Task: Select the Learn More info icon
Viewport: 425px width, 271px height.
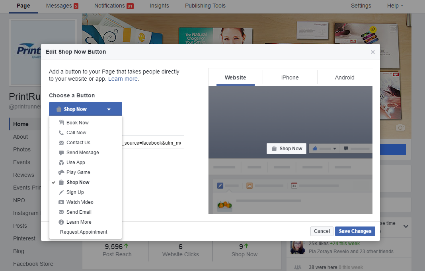Action: point(61,222)
